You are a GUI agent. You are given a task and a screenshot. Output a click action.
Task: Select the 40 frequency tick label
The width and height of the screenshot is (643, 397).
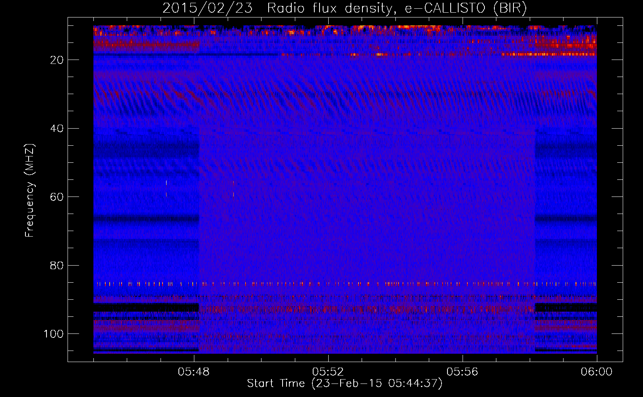(57, 129)
